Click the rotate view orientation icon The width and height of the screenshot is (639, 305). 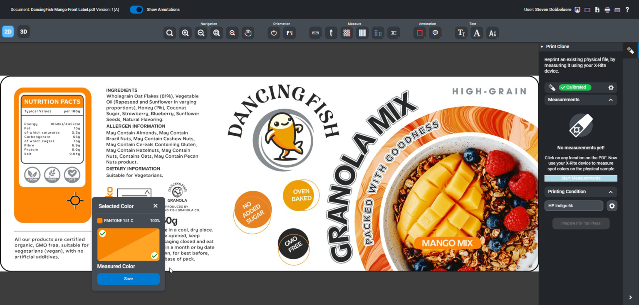[274, 33]
